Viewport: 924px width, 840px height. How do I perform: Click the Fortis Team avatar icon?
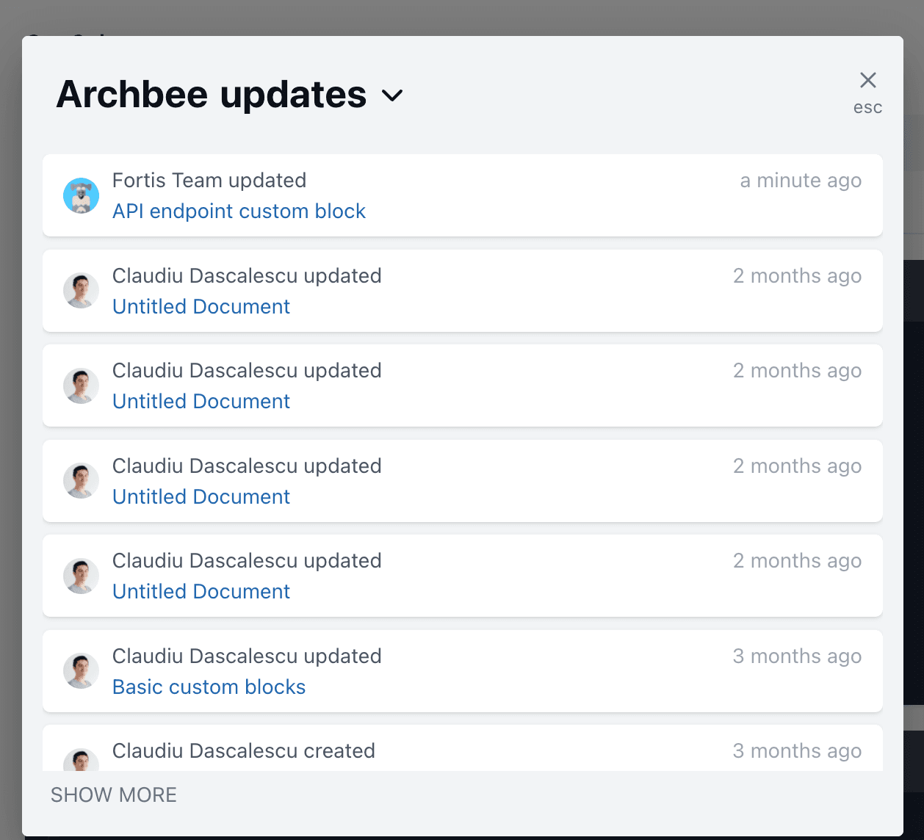pos(82,196)
